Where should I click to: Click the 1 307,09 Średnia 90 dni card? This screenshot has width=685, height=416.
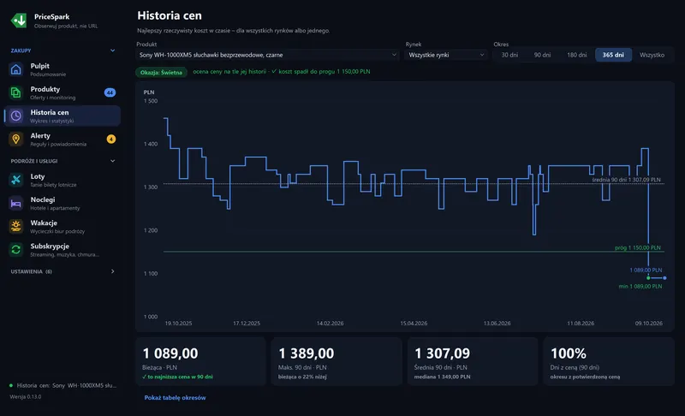(x=473, y=361)
